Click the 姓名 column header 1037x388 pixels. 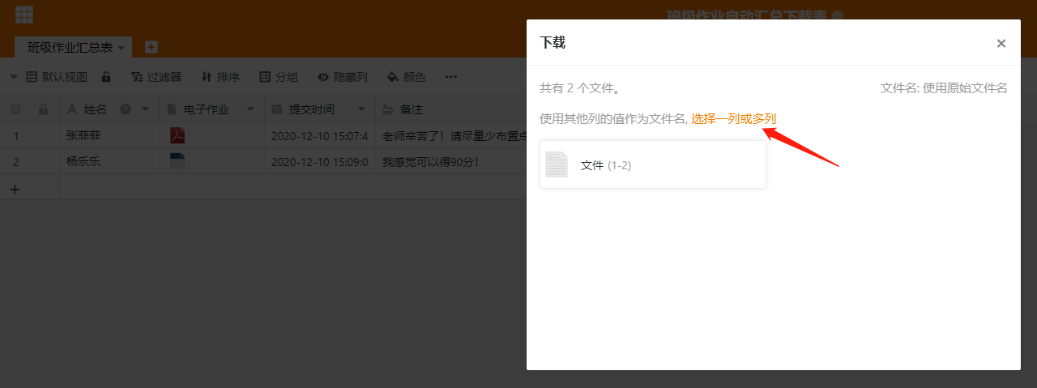95,109
